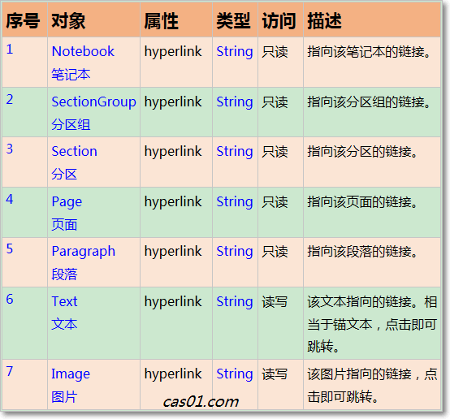Click 读写 access cell in Text row
Image resolution: width=450 pixels, height=419 pixels.
pos(275,302)
